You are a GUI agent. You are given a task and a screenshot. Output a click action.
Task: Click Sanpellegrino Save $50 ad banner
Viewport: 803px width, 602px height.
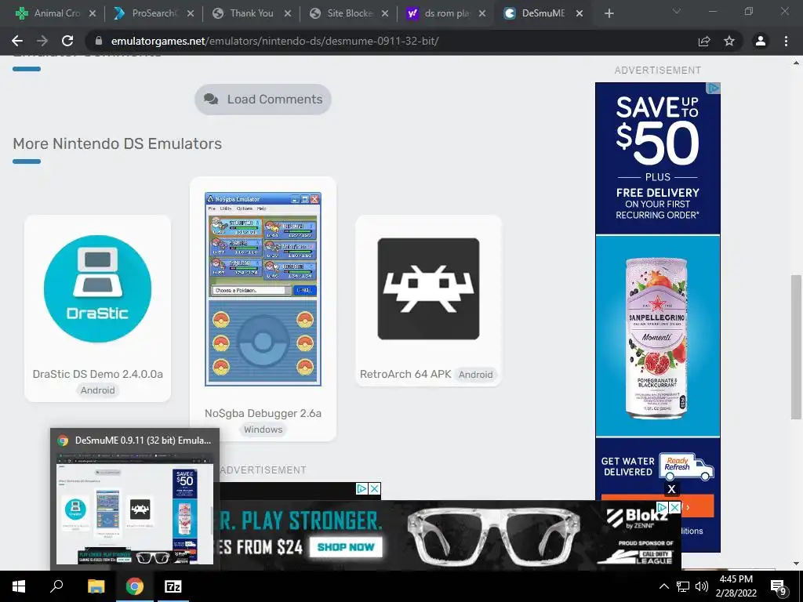coord(658,158)
